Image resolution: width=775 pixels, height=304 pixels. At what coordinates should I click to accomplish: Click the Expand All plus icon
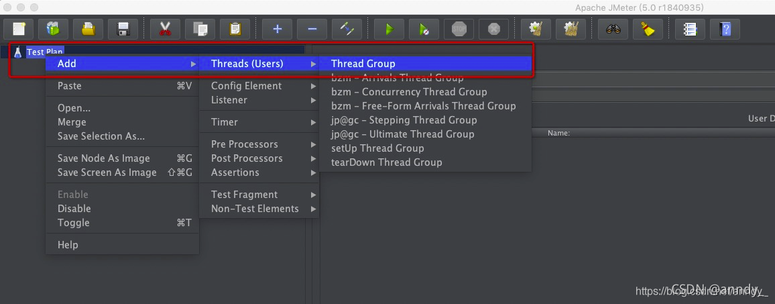278,30
